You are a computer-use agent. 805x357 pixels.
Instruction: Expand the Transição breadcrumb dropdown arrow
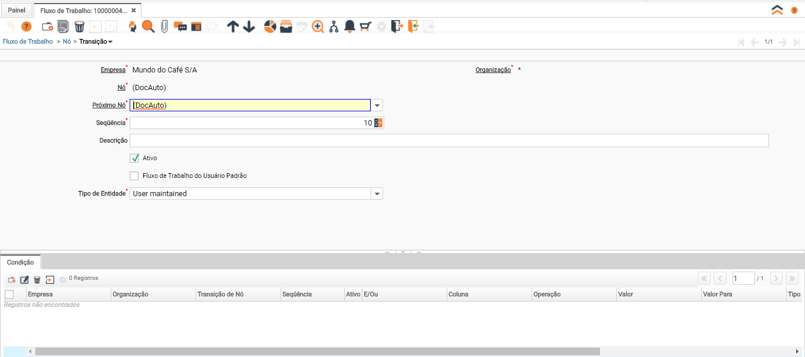[110, 42]
